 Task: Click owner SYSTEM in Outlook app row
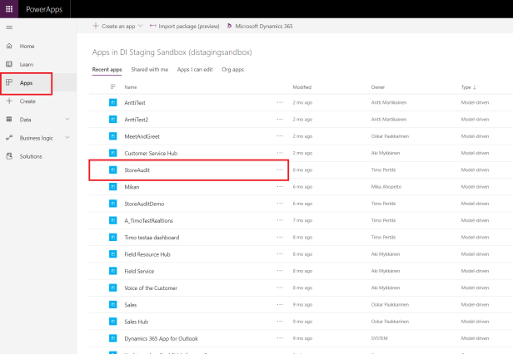(379, 339)
